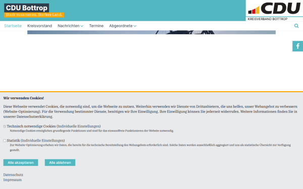Screen dimensions: 303x189
Task: Accept all cookies with Alle akzeptieren
Action: 21,163
